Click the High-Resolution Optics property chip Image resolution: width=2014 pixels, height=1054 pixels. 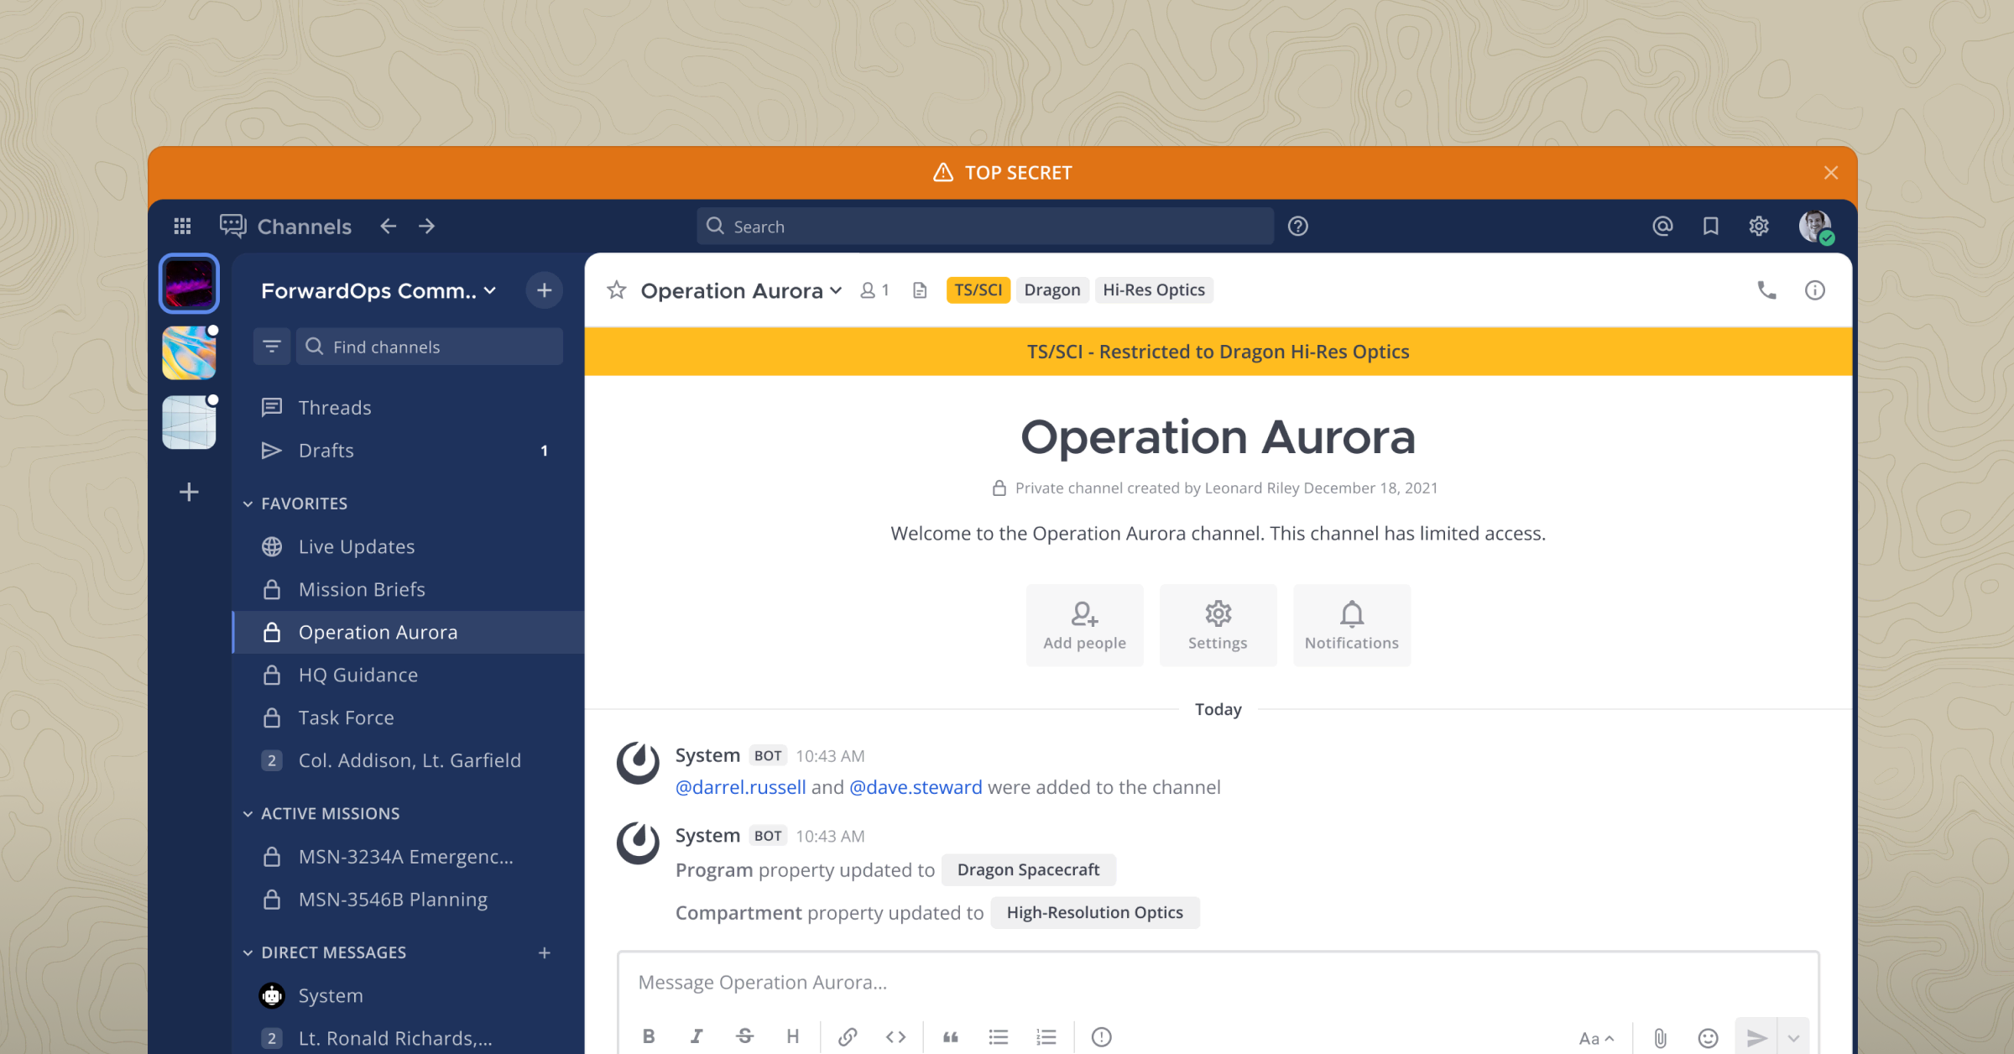click(x=1094, y=912)
